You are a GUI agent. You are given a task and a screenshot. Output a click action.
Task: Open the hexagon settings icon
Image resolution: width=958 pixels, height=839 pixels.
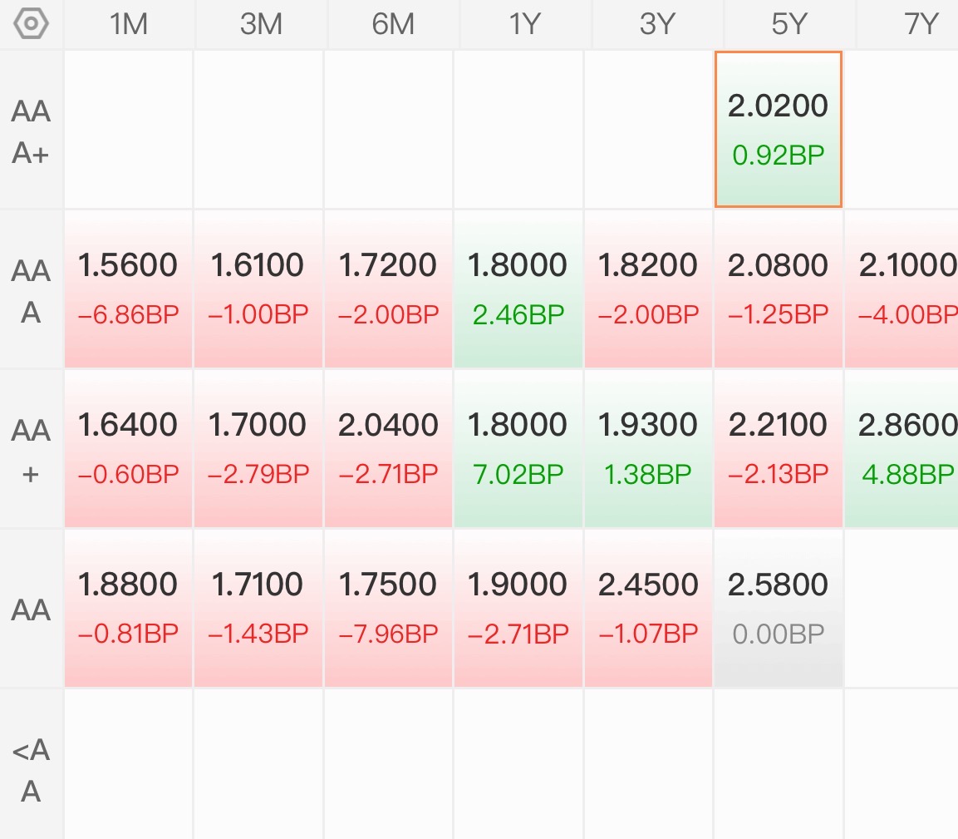tap(32, 24)
